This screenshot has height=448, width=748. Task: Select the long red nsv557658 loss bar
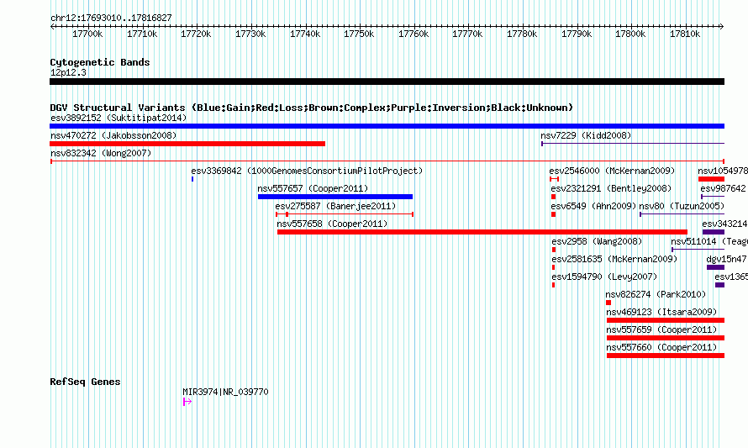(x=482, y=232)
